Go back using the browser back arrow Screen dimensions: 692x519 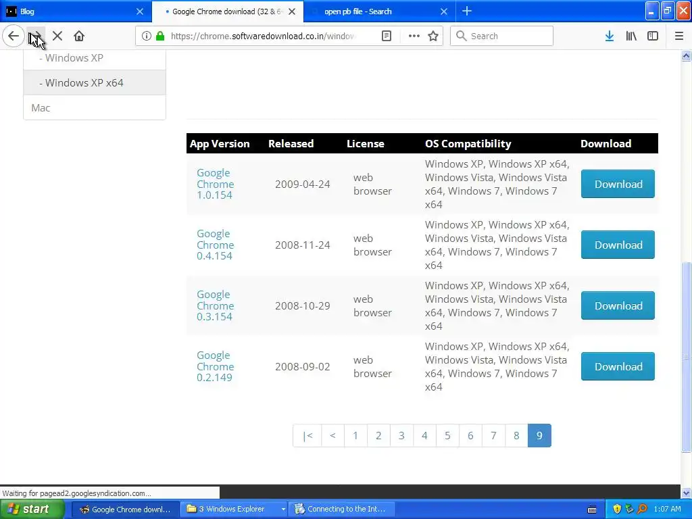[x=14, y=36]
